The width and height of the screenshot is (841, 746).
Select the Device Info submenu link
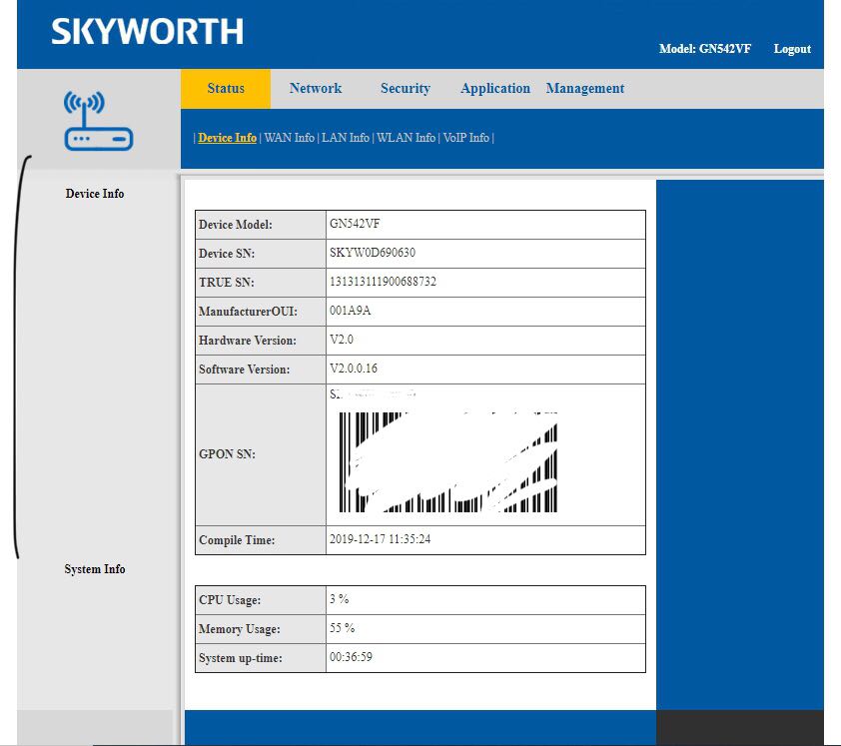(x=228, y=138)
